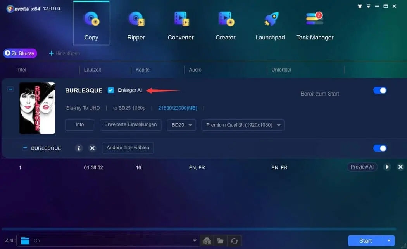Uncheck the Enlarger AI checkbox
This screenshot has height=249, width=407.
click(111, 90)
